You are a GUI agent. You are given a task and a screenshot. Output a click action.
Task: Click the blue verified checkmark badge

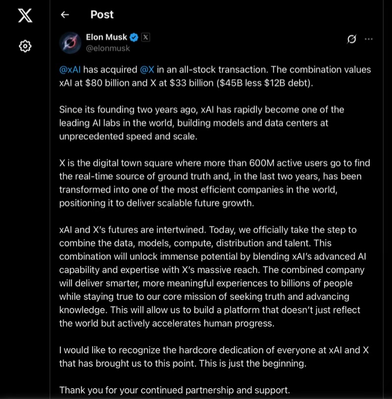click(x=134, y=37)
